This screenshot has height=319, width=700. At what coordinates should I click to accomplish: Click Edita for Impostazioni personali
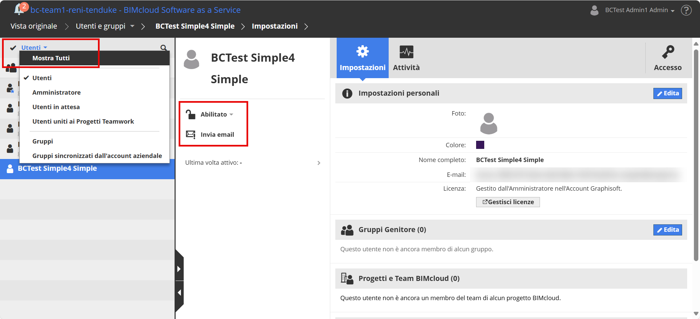(x=667, y=93)
